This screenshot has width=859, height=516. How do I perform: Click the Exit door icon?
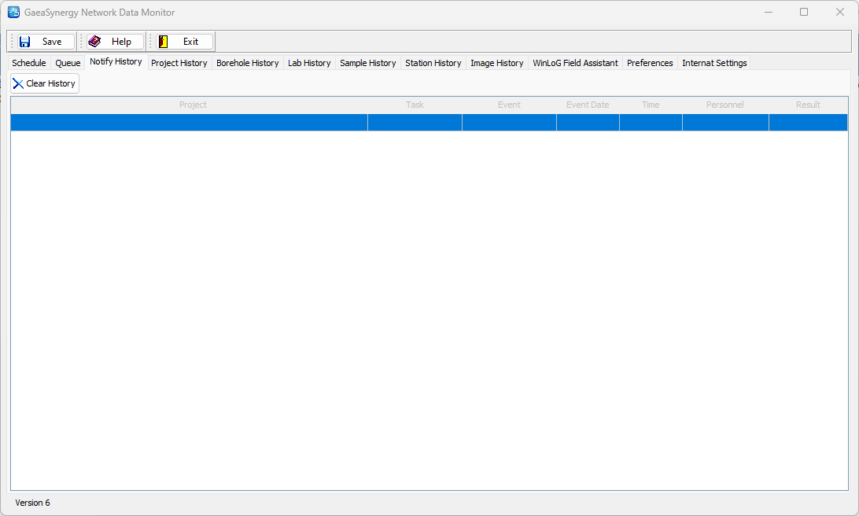[x=163, y=42]
